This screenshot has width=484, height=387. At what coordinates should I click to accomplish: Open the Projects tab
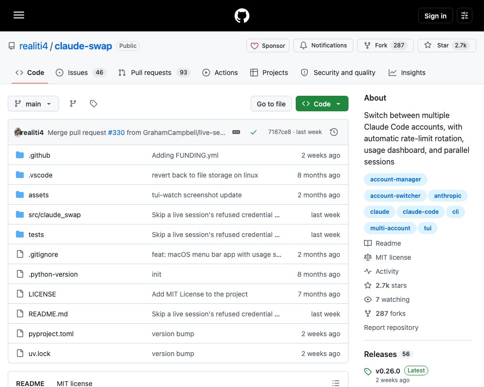(269, 73)
